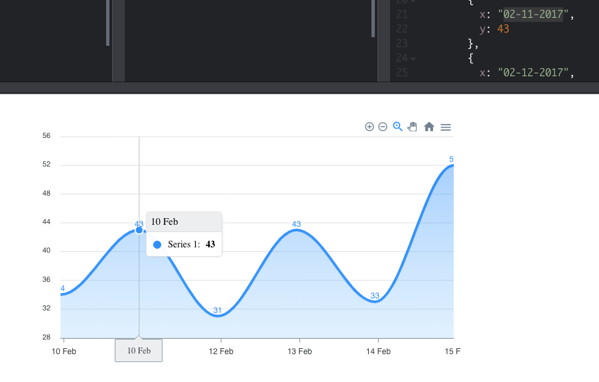Viewport: 599px width, 382px height.
Task: Enable the panning hand tool
Action: point(413,126)
